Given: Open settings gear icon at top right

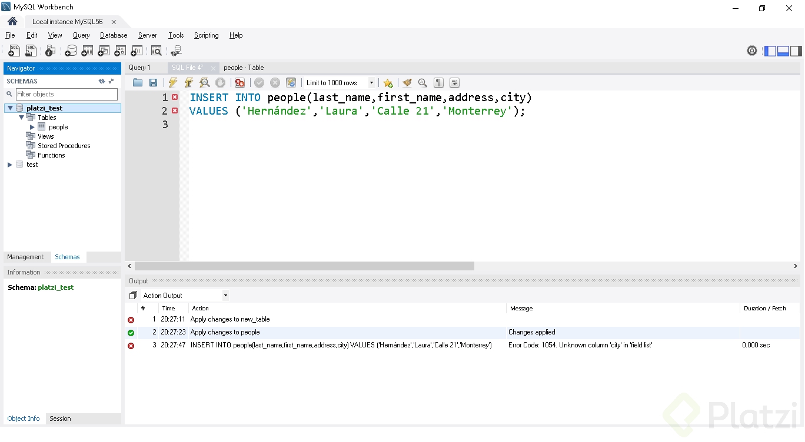Looking at the screenshot, I should (x=752, y=51).
